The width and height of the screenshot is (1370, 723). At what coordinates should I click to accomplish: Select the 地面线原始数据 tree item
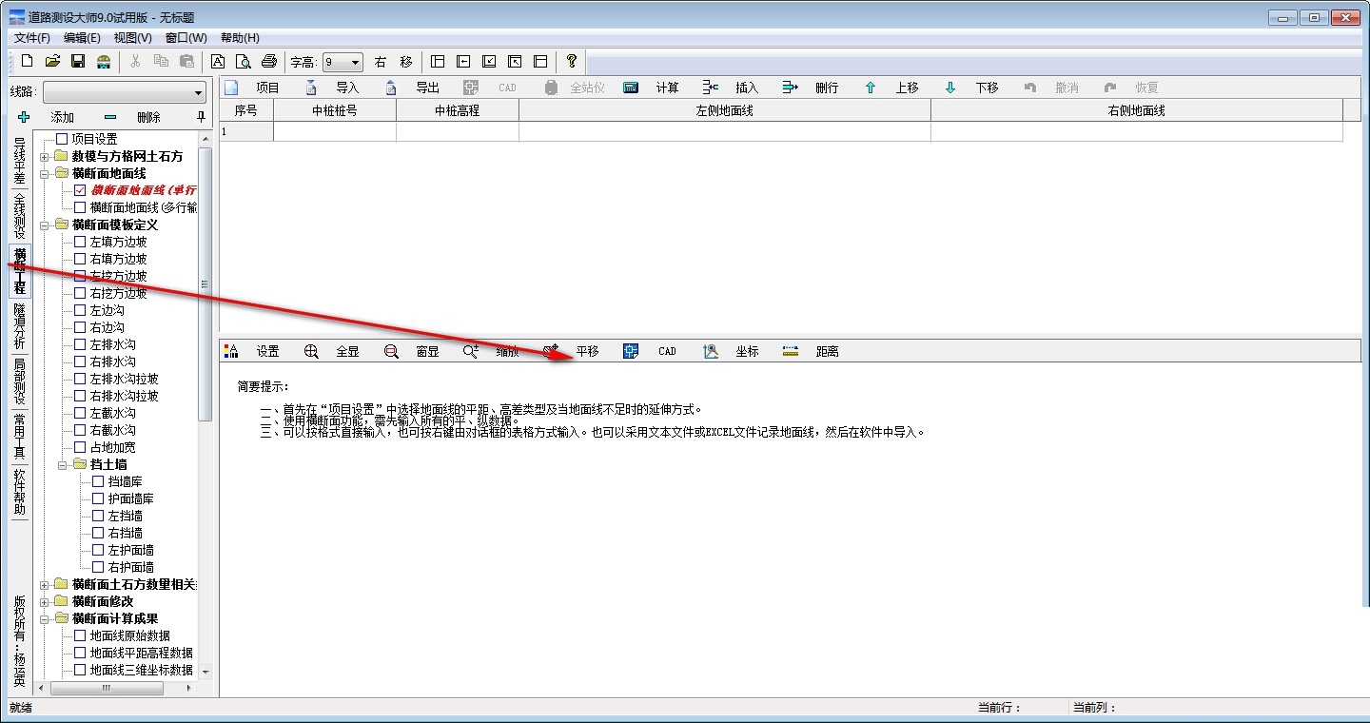point(130,635)
